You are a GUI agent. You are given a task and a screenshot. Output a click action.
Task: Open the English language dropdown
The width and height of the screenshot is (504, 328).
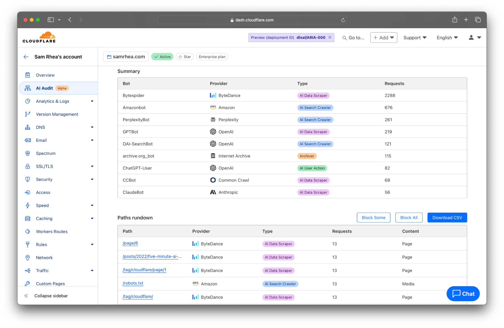click(x=447, y=37)
